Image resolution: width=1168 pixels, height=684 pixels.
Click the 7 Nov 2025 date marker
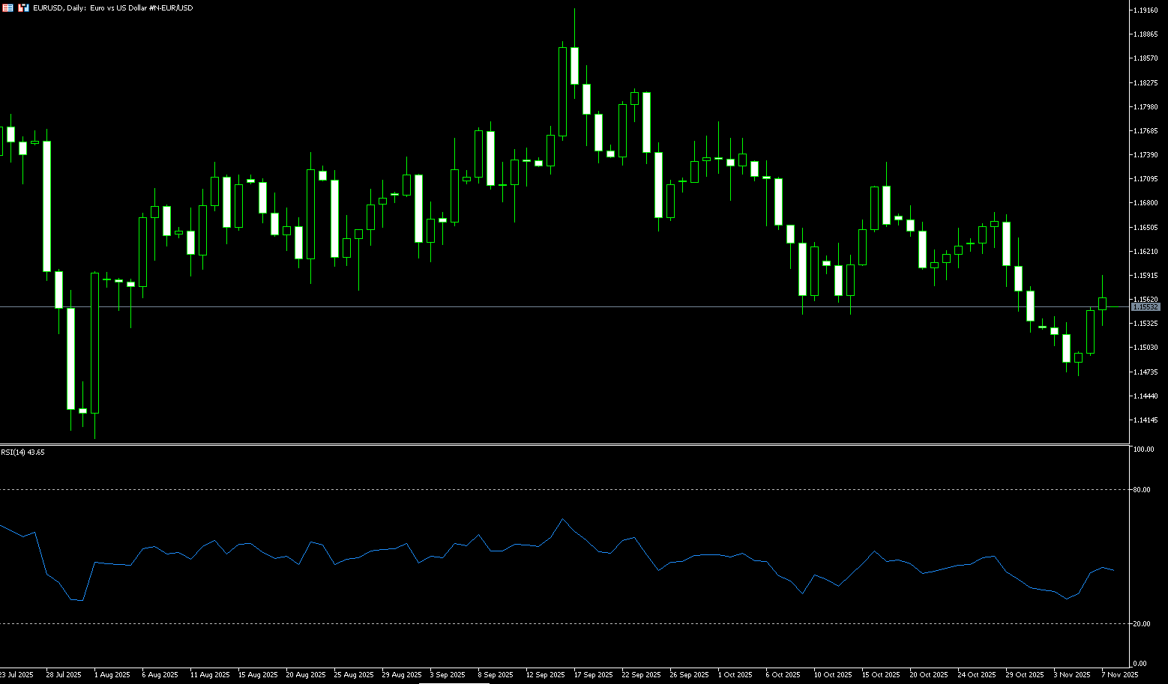point(1119,675)
